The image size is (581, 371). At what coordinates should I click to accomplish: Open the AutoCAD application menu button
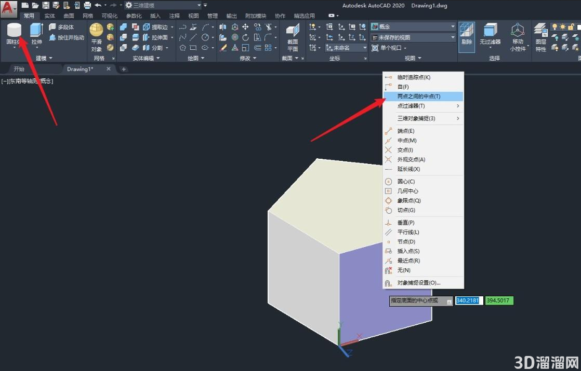click(8, 9)
